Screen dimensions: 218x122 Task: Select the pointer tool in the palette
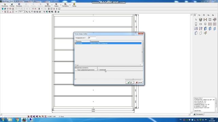196,20
